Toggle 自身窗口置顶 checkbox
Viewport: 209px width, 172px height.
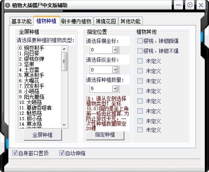coord(15,153)
